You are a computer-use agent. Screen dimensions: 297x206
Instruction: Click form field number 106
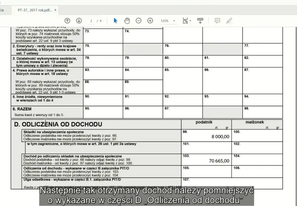point(257,171)
